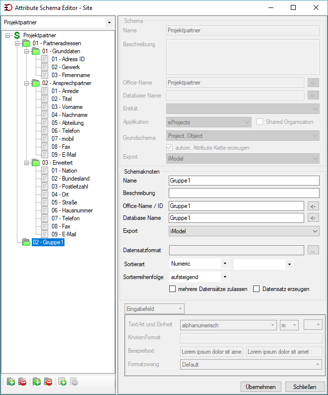Click the add schema icon in bottom toolbar
The height and width of the screenshot is (395, 328).
click(11, 382)
